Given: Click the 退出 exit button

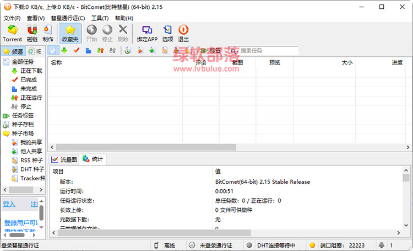Looking at the screenshot, I should pos(183,33).
